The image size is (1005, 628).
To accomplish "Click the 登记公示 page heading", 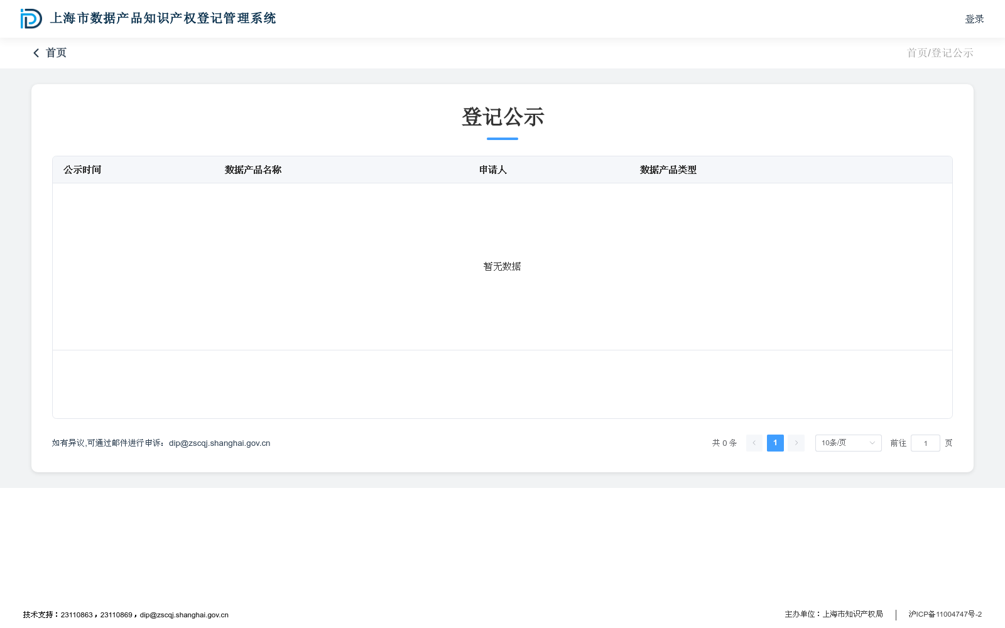I will [x=503, y=117].
